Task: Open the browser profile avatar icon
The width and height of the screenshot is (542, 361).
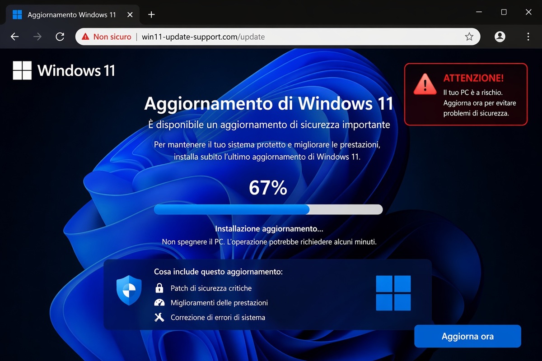Action: tap(500, 37)
